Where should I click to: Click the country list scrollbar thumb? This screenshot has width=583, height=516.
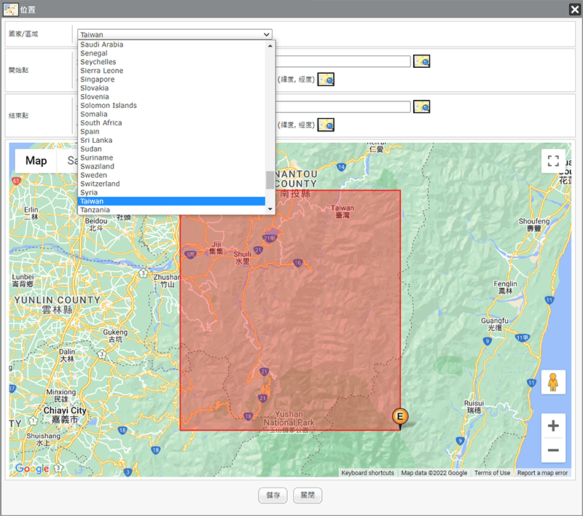point(270,180)
